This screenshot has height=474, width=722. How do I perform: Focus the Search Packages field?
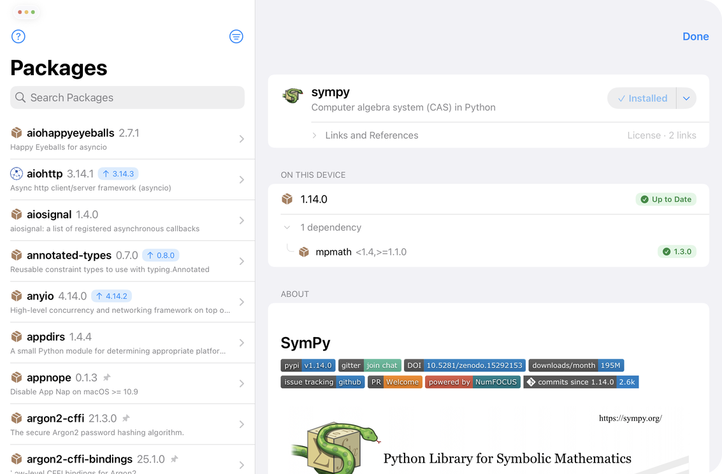tap(127, 97)
